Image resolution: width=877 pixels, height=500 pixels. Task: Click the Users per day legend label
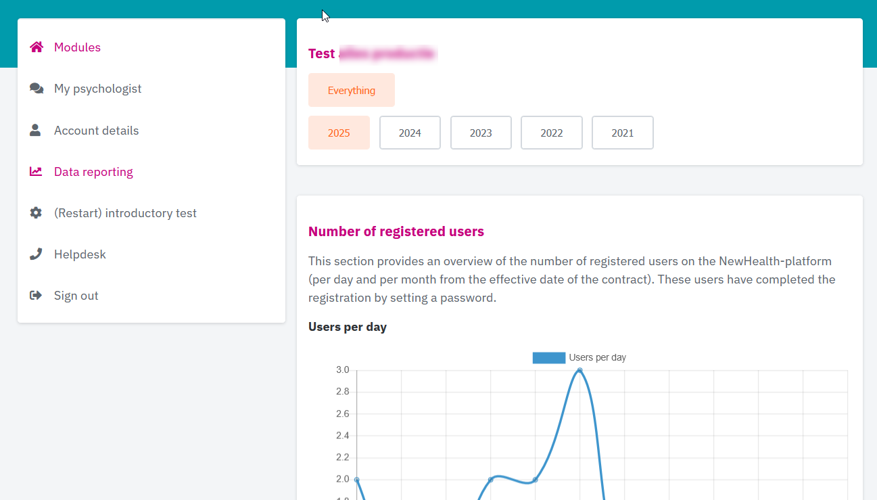(598, 358)
